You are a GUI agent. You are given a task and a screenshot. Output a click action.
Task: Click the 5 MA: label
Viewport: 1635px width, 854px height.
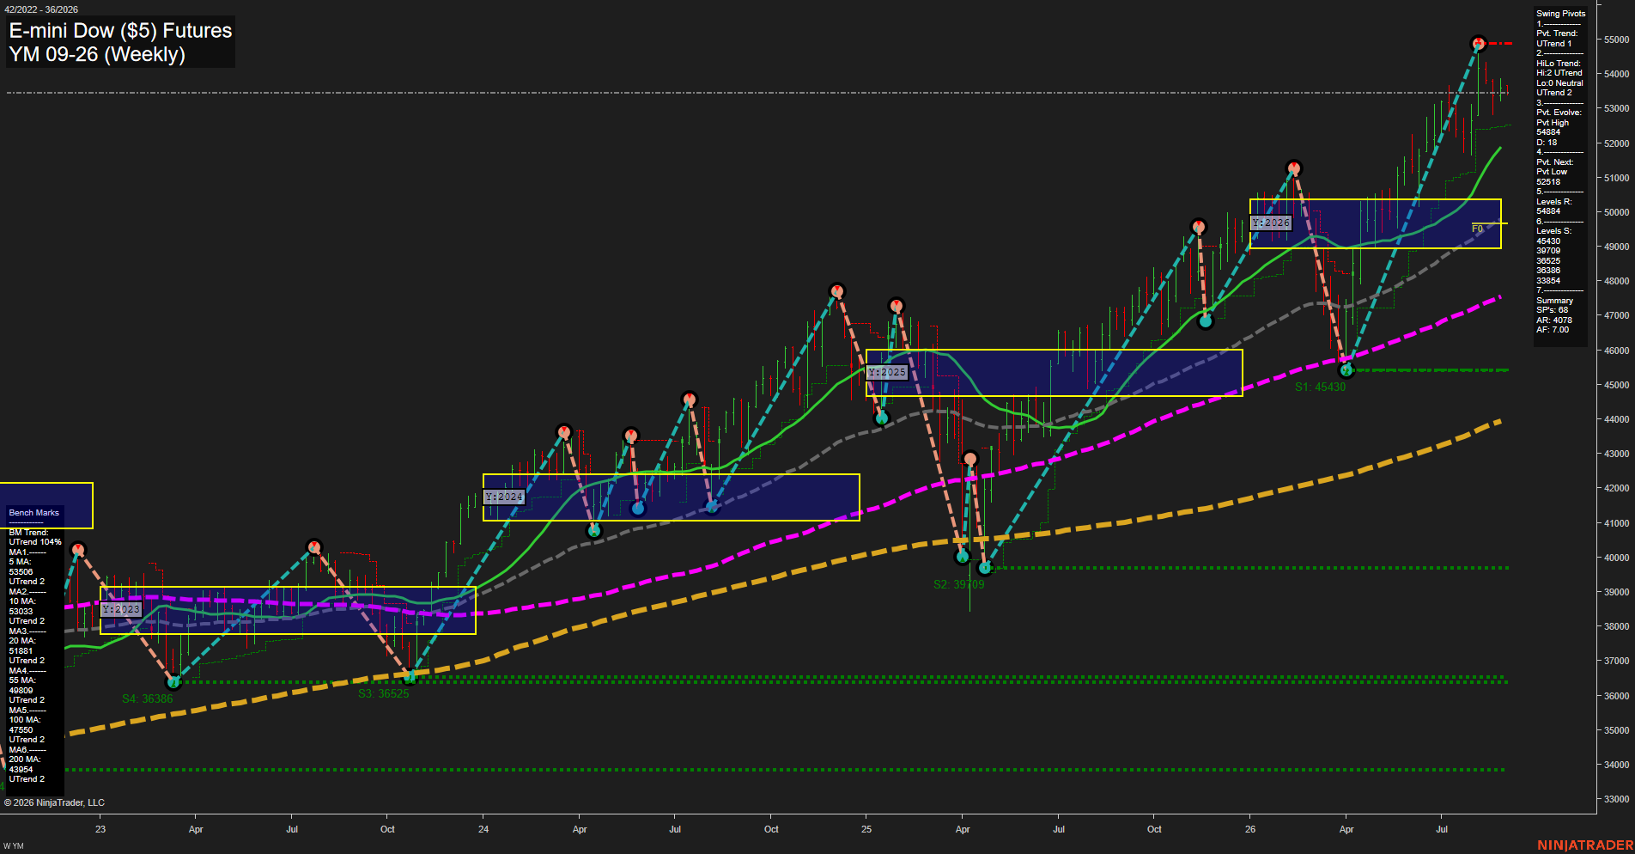(x=21, y=562)
